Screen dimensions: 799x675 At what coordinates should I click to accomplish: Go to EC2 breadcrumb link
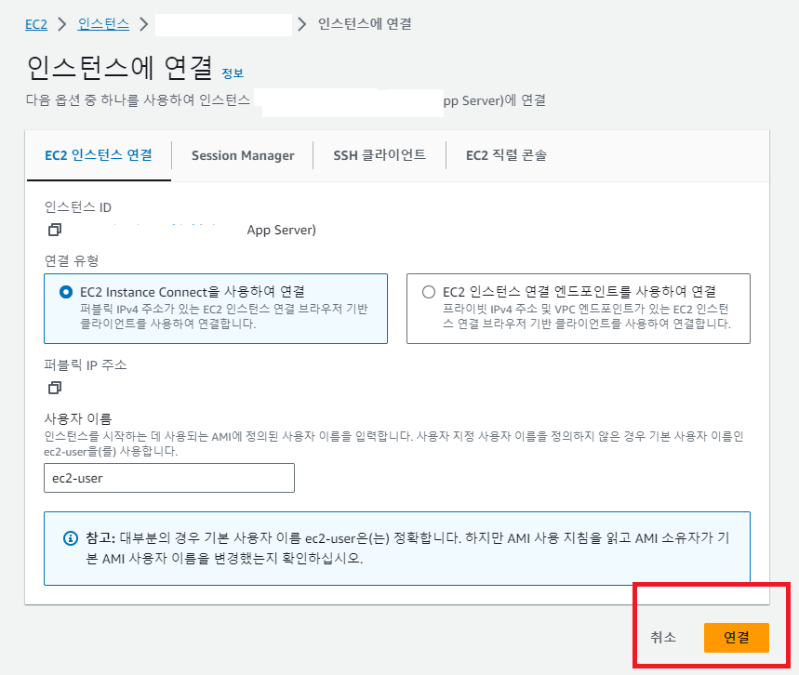(x=36, y=24)
